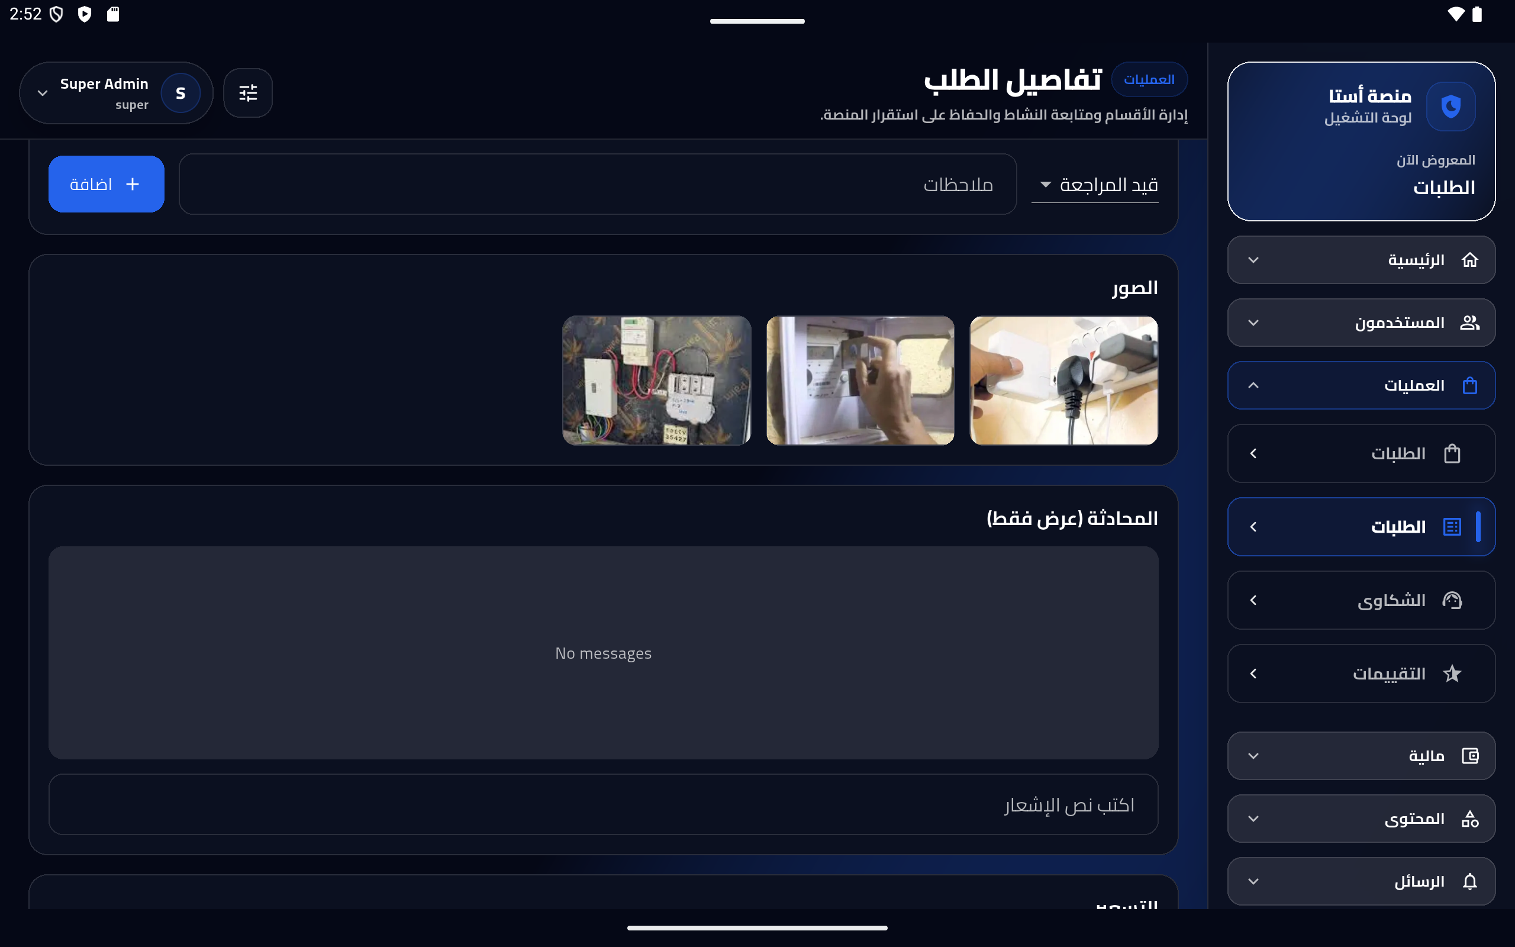Open the first الطلبات submenu item
1515x947 pixels.
(x=1361, y=453)
